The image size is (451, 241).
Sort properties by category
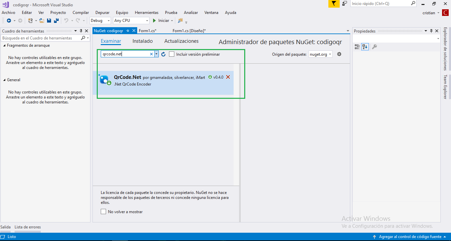point(357,47)
